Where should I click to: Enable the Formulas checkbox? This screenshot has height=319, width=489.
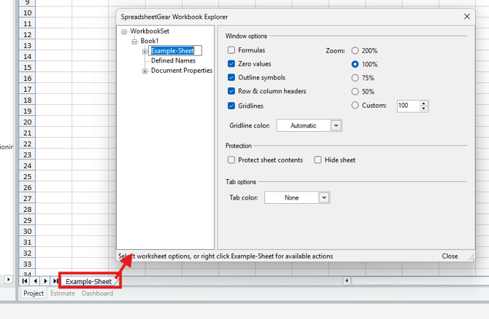coord(231,50)
